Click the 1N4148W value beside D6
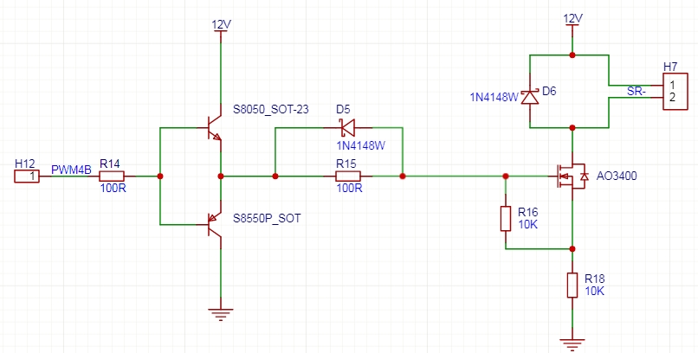The height and width of the screenshot is (353, 698). click(494, 97)
